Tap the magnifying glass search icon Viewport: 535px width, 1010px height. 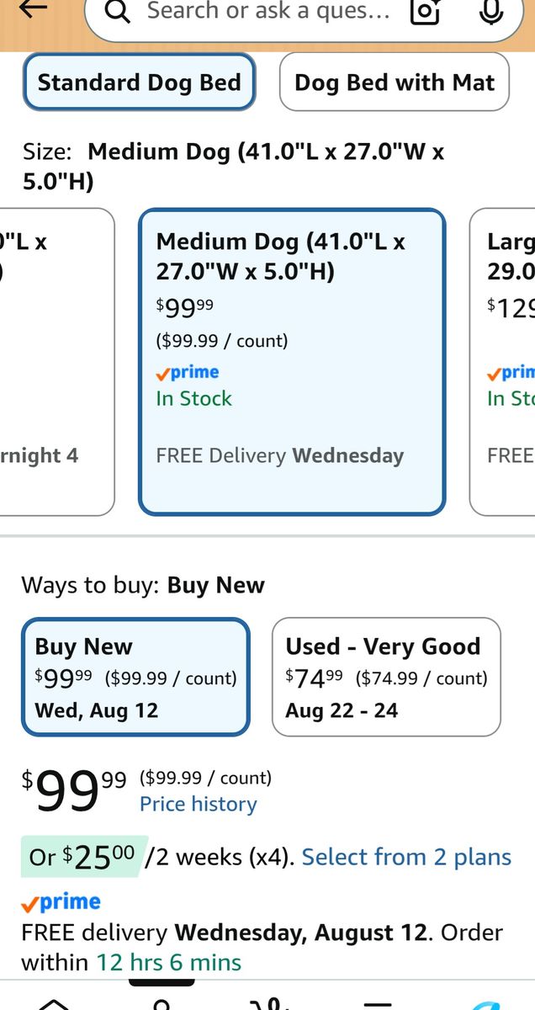pos(119,12)
